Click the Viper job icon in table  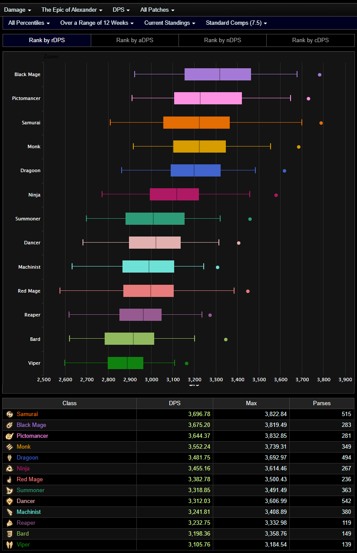pos(10,545)
